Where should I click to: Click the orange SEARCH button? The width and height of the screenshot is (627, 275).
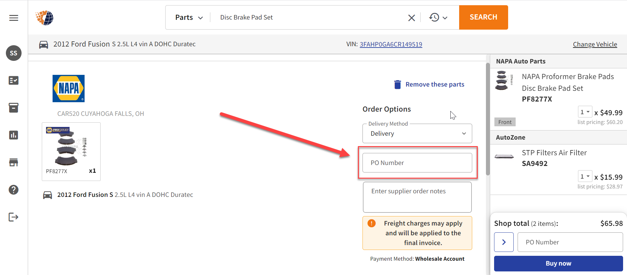(x=483, y=17)
